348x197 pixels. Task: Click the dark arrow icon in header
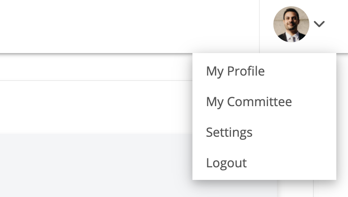click(x=319, y=24)
